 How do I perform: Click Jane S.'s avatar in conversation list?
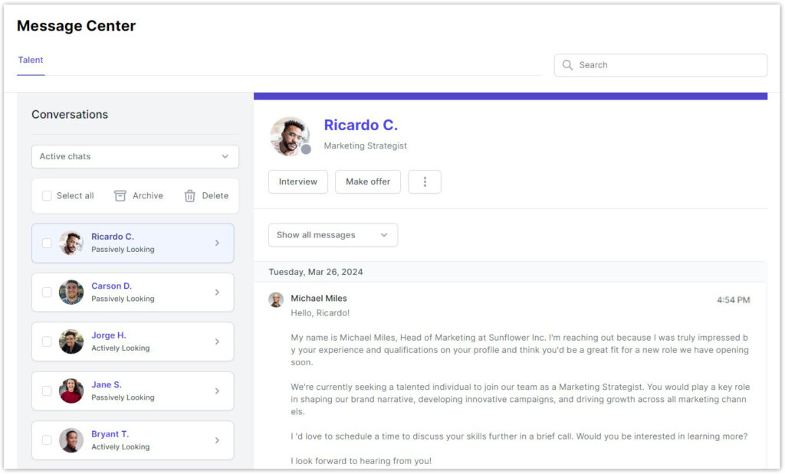71,391
